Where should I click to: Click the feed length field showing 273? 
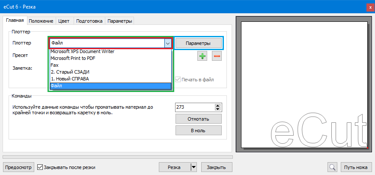tap(195, 107)
